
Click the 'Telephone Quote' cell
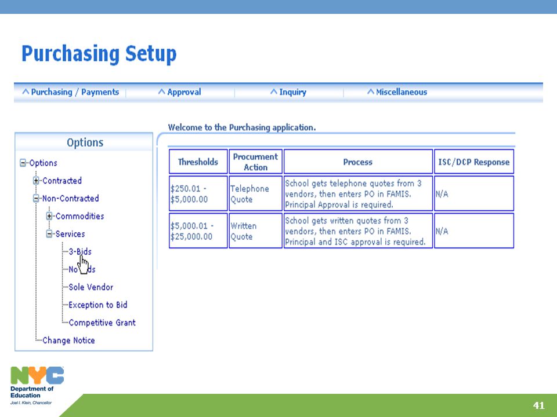click(255, 193)
